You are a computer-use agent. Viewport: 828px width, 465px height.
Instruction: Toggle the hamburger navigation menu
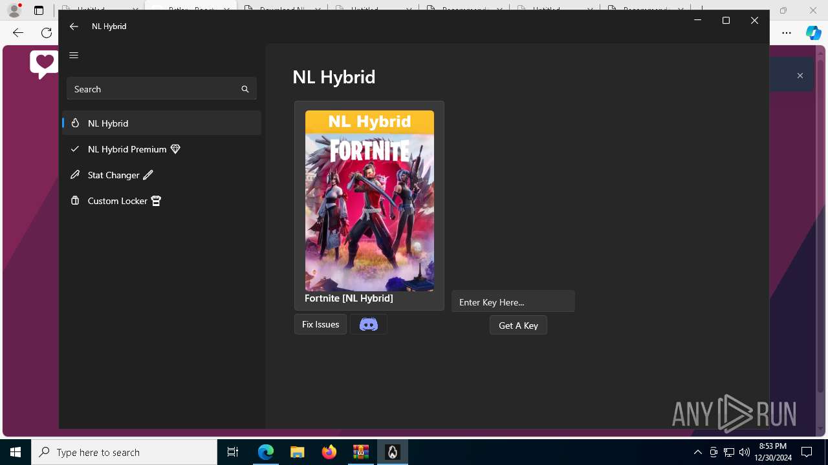click(x=74, y=56)
